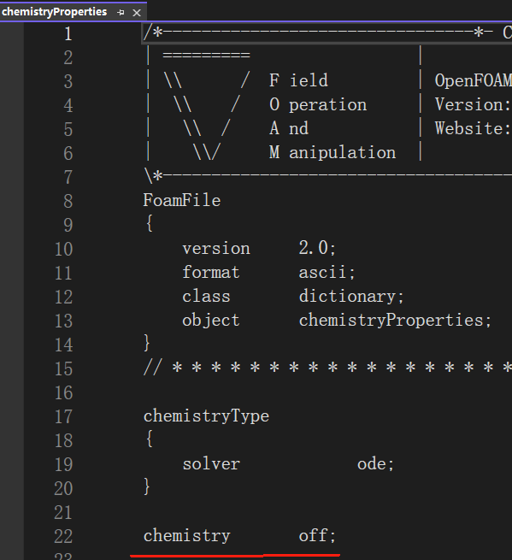Click the opening brace on line 9
The image size is (512, 560).
point(150,223)
